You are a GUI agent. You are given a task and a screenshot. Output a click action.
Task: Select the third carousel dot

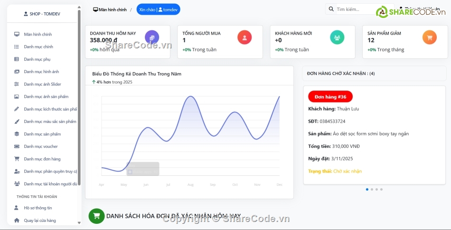tap(376, 189)
